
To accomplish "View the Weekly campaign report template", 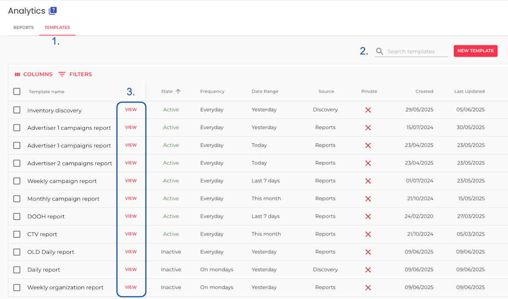I will 131,181.
